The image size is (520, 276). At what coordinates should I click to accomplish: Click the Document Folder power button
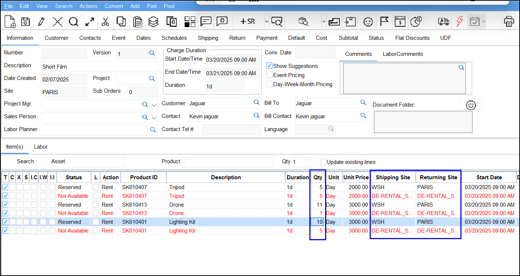click(471, 105)
